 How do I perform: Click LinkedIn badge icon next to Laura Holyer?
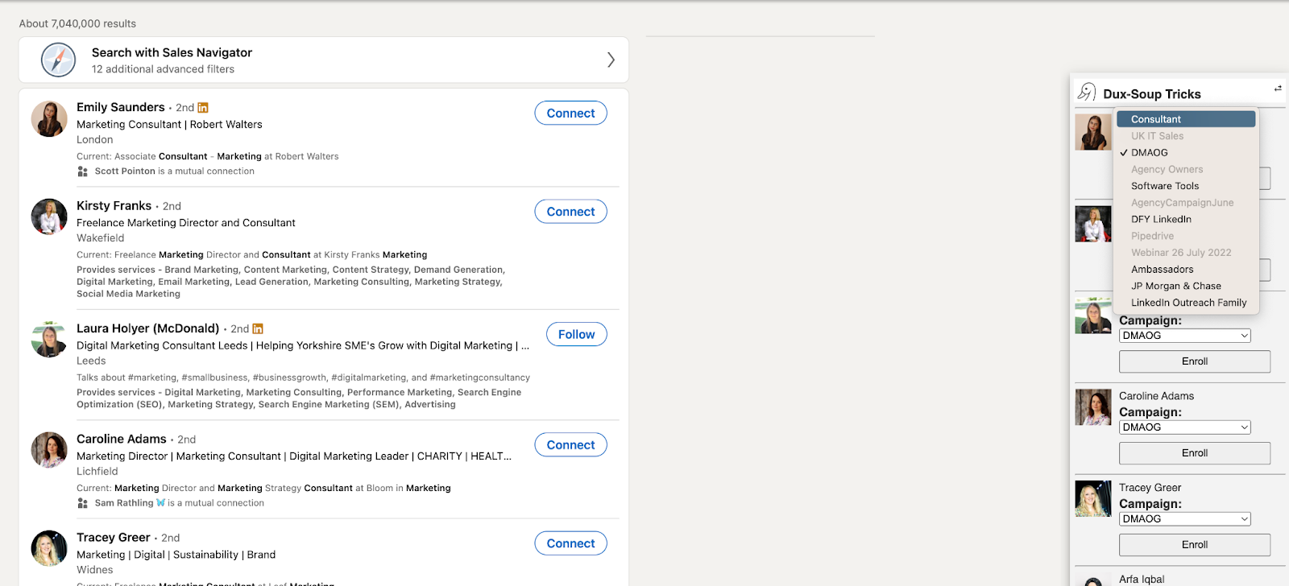tap(258, 329)
